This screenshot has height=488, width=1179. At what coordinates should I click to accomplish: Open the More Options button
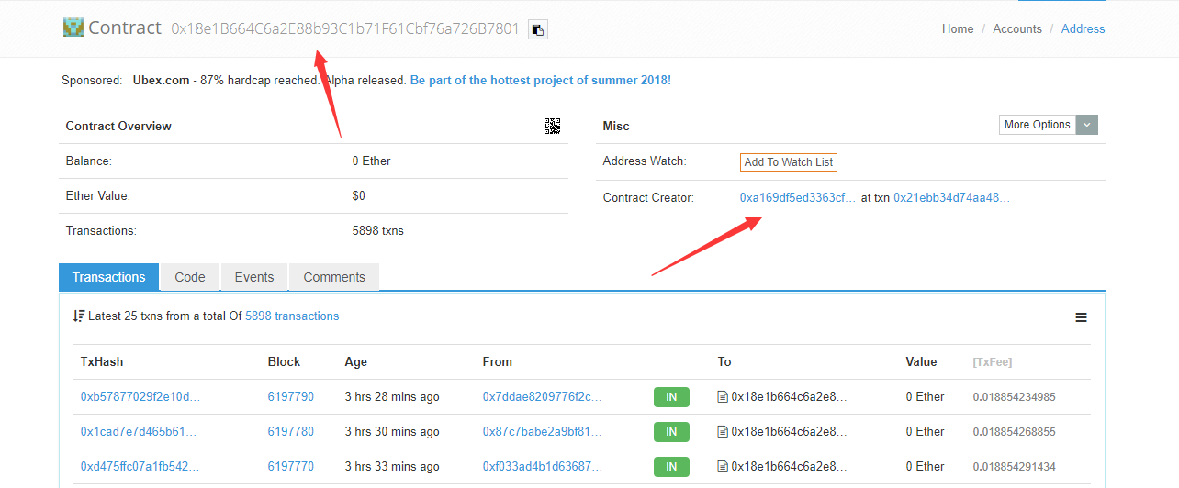(x=1038, y=125)
